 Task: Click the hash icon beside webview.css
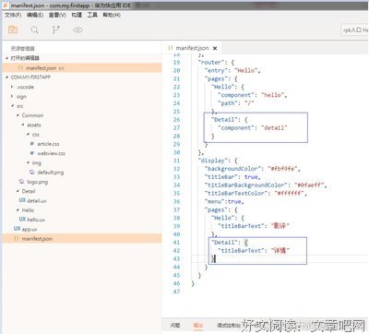click(x=31, y=153)
